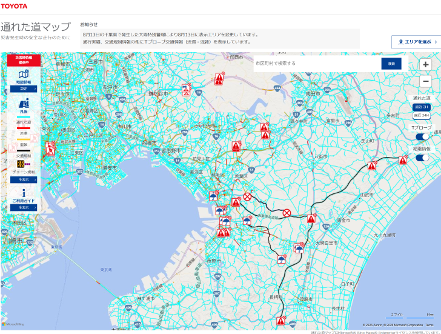Open the Terms link in map footer
This screenshot has width=441, height=334.
pos(429,325)
